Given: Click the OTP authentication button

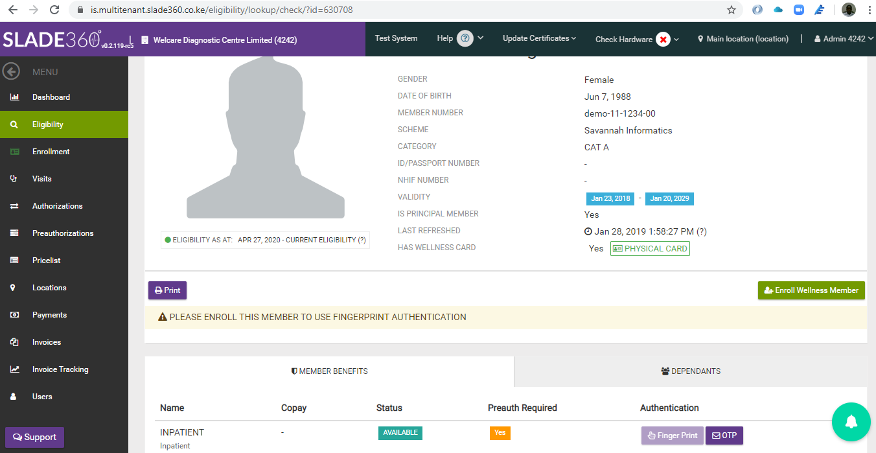Looking at the screenshot, I should pos(724,436).
